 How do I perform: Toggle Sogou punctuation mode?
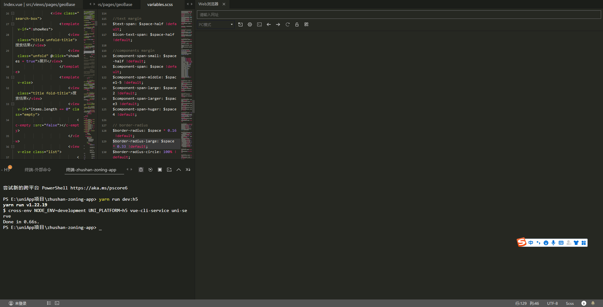(x=538, y=243)
